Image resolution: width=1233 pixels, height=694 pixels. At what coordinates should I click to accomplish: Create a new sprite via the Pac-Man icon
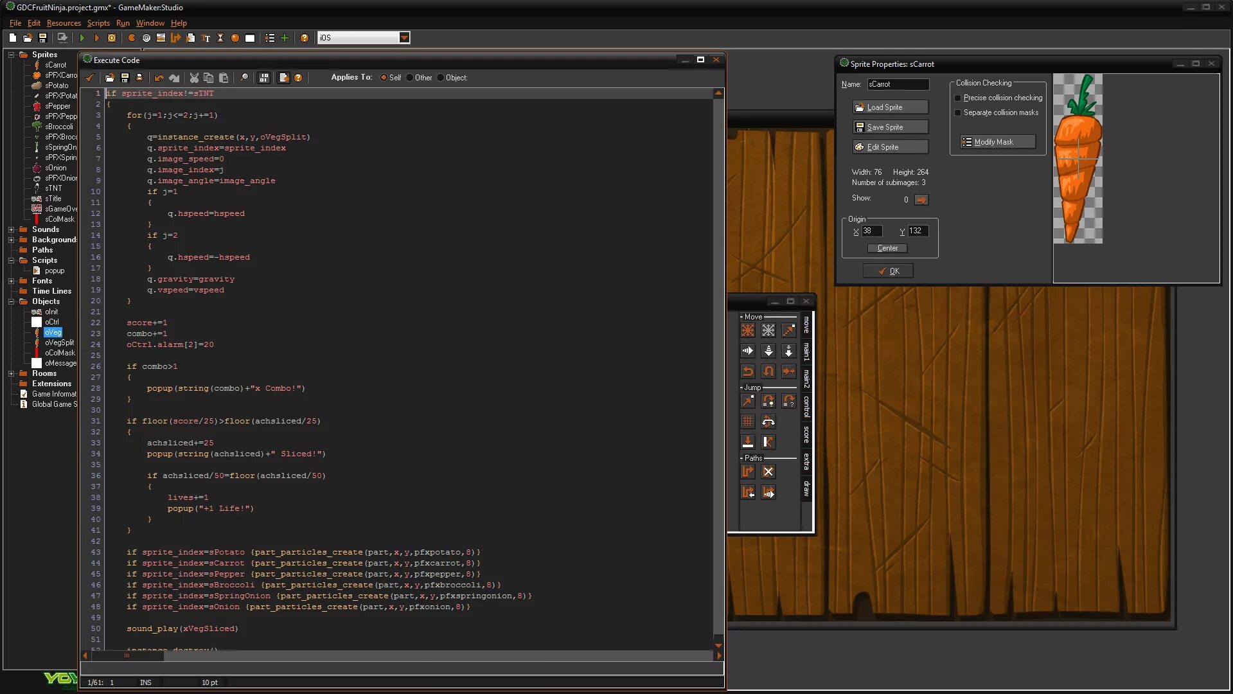point(132,37)
